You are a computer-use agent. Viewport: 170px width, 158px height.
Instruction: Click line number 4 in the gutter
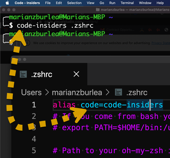(x=34, y=139)
